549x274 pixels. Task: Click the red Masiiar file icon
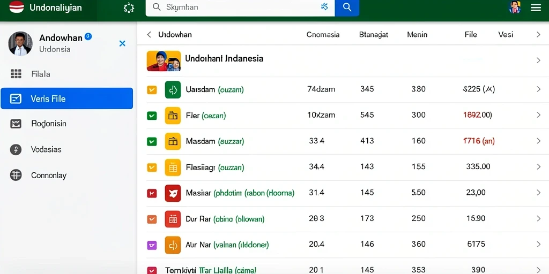(173, 193)
